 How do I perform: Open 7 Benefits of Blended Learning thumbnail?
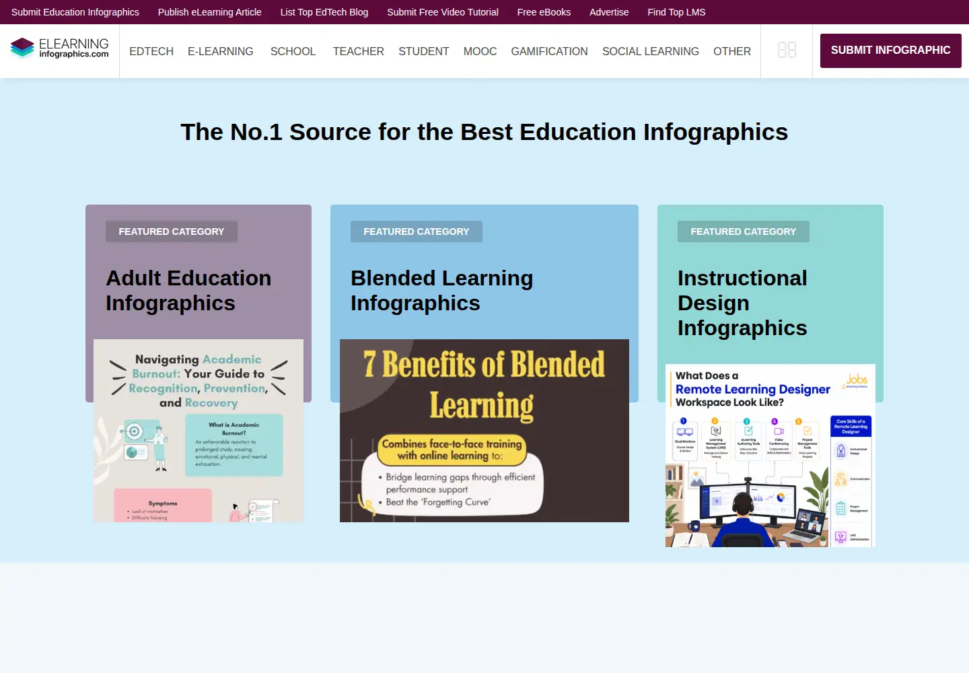tap(485, 431)
